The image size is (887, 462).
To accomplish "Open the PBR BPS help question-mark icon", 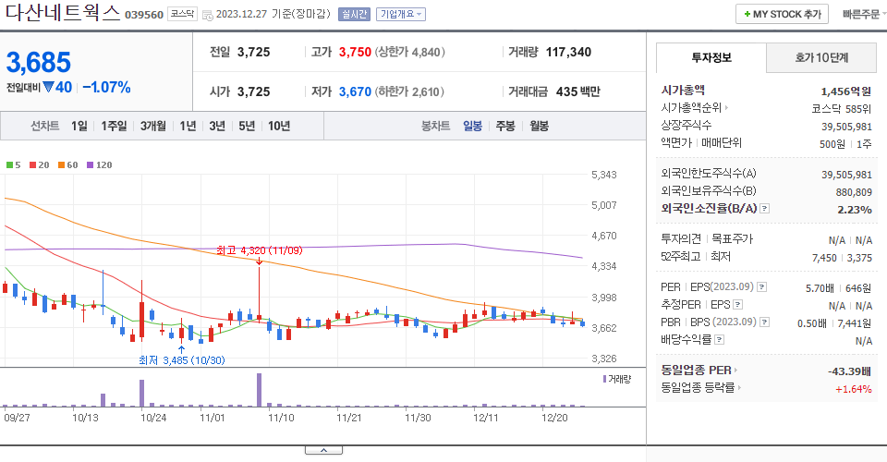I will tap(764, 322).
